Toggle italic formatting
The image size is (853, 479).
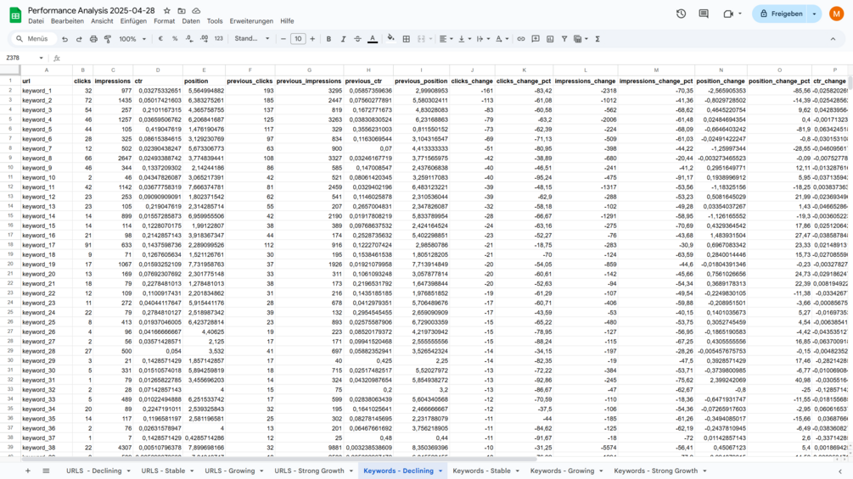coord(343,39)
